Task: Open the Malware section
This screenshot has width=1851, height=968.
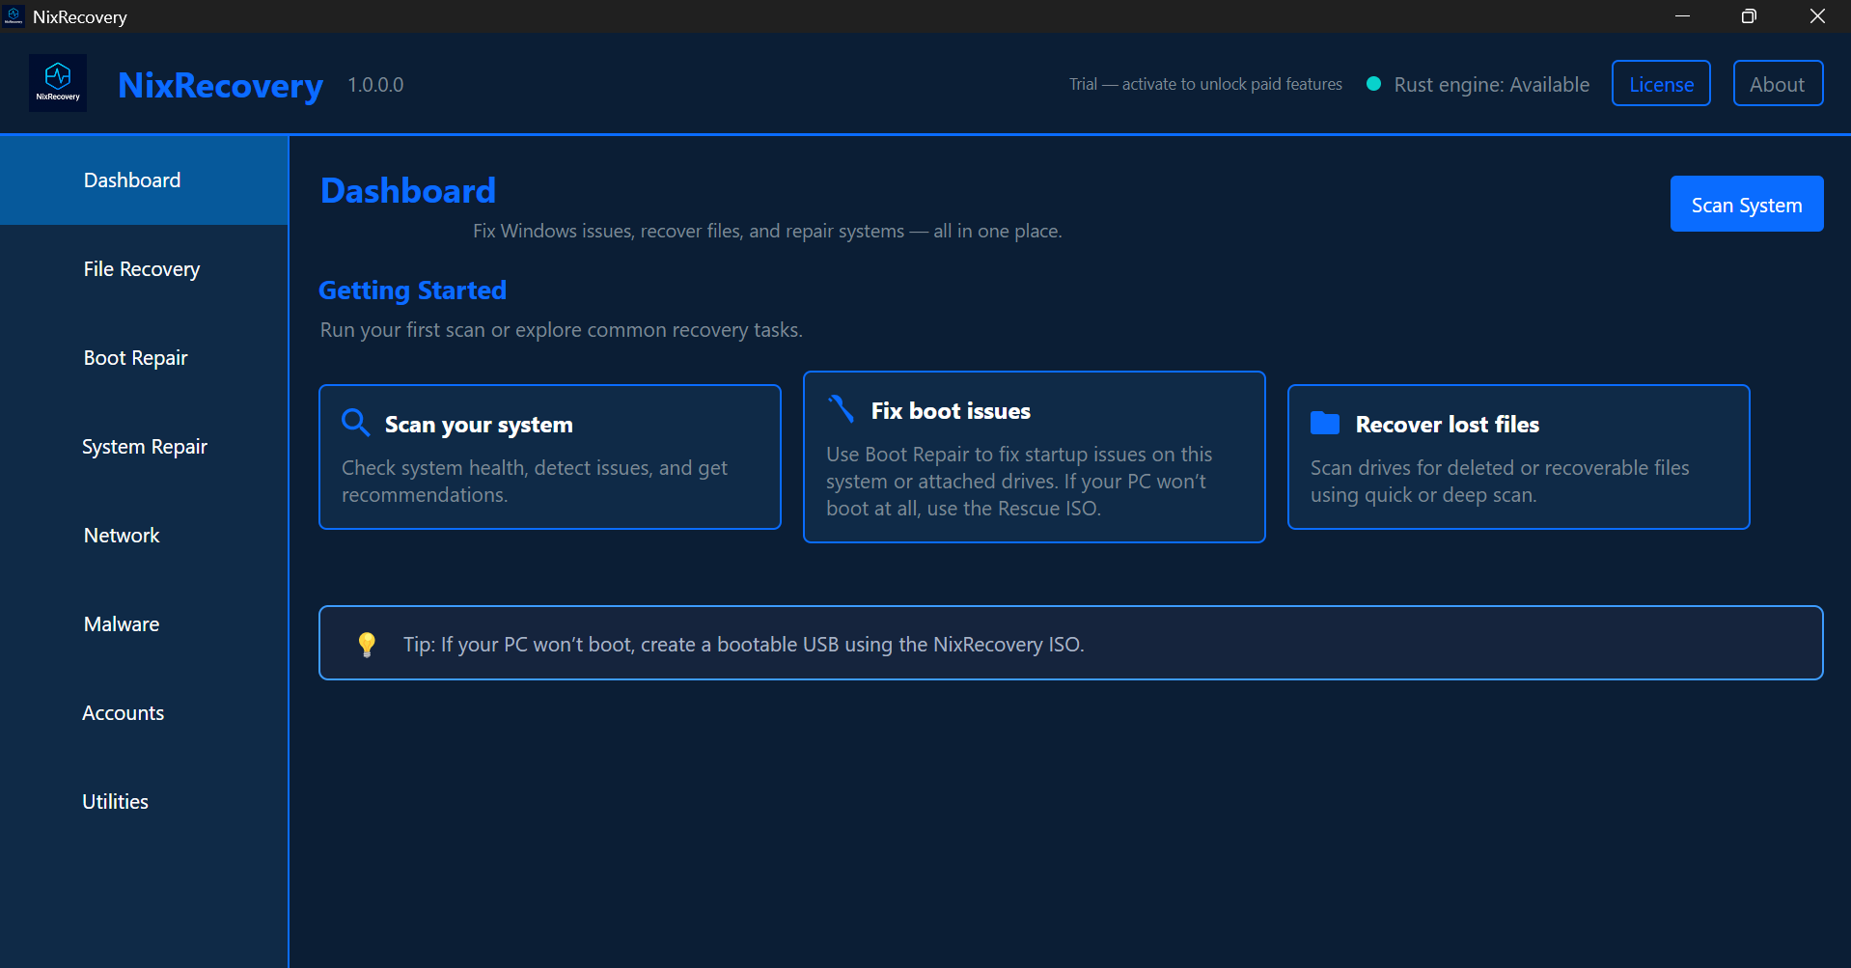Action: [144, 624]
